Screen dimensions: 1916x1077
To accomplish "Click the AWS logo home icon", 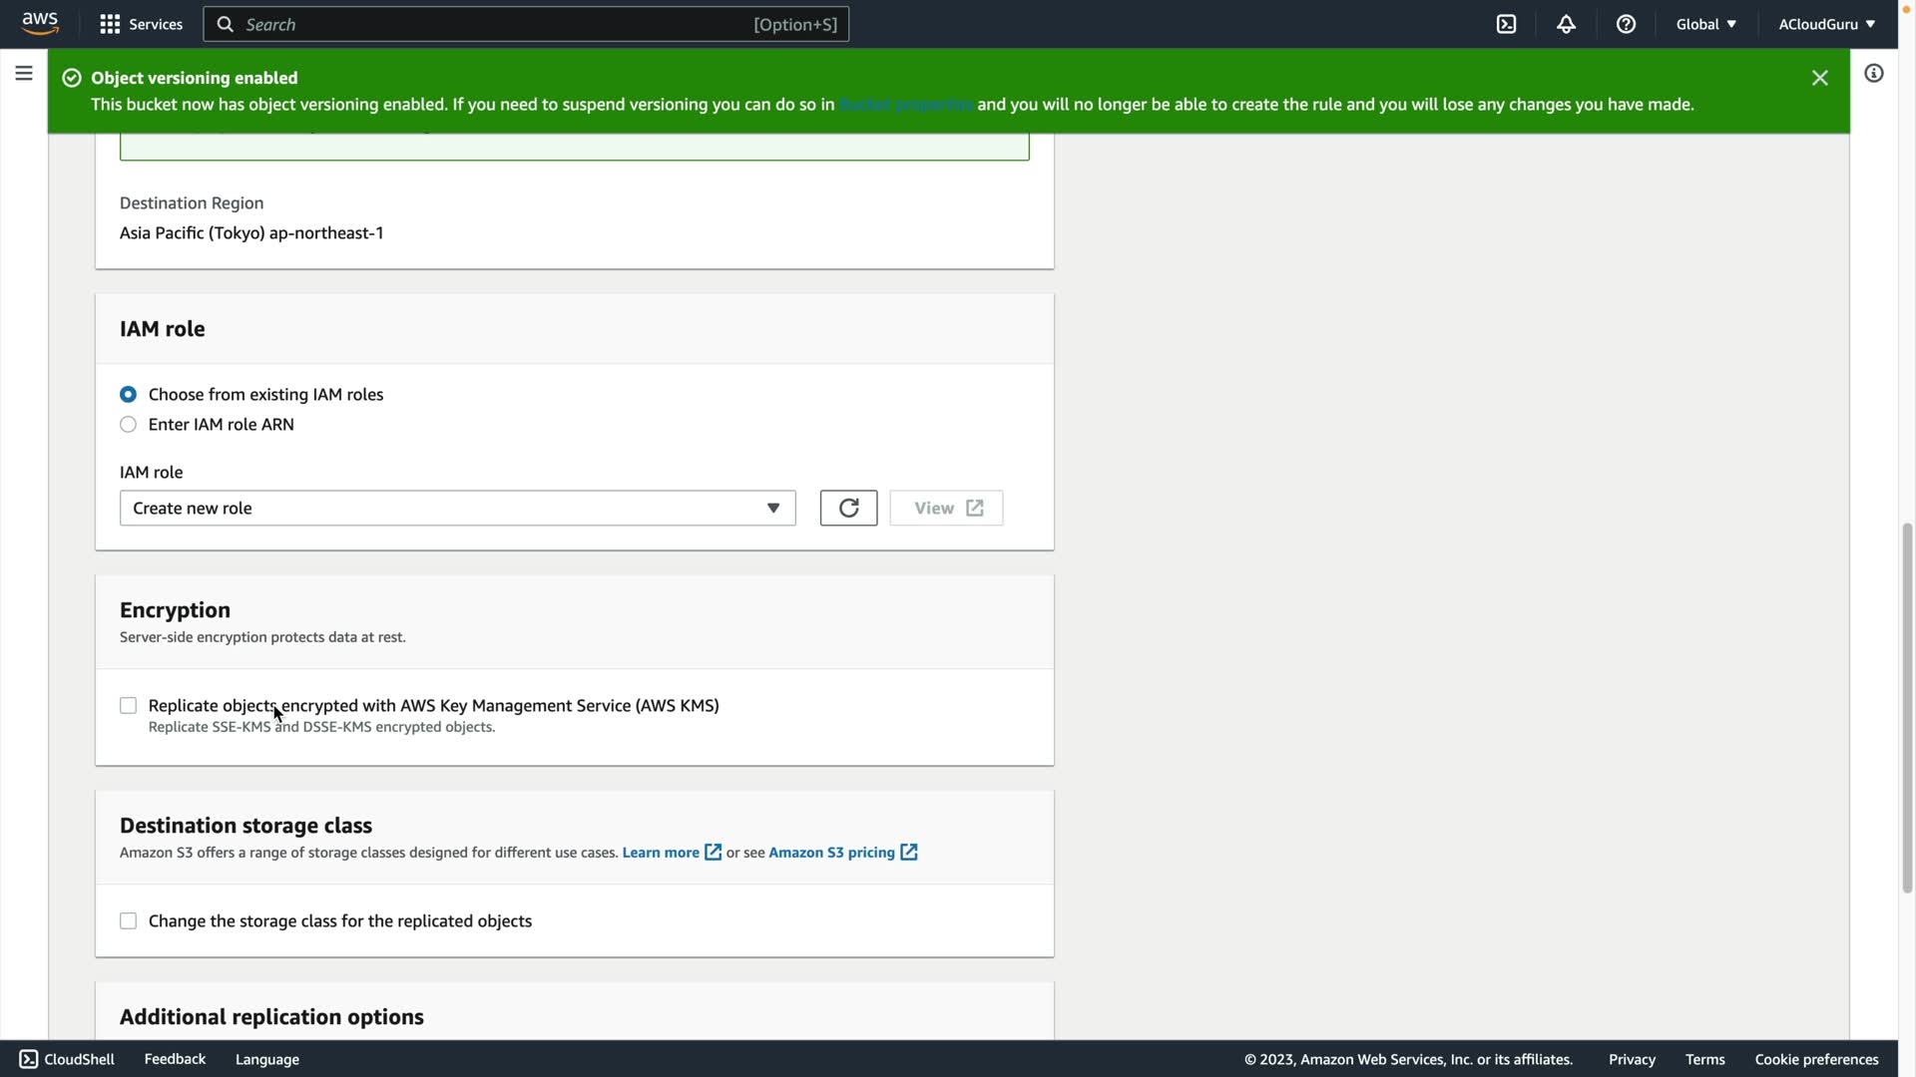I will click(40, 23).
